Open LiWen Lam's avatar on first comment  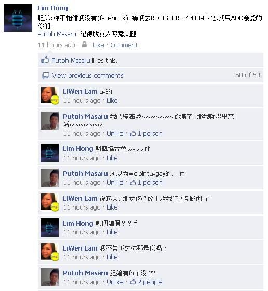50,95
